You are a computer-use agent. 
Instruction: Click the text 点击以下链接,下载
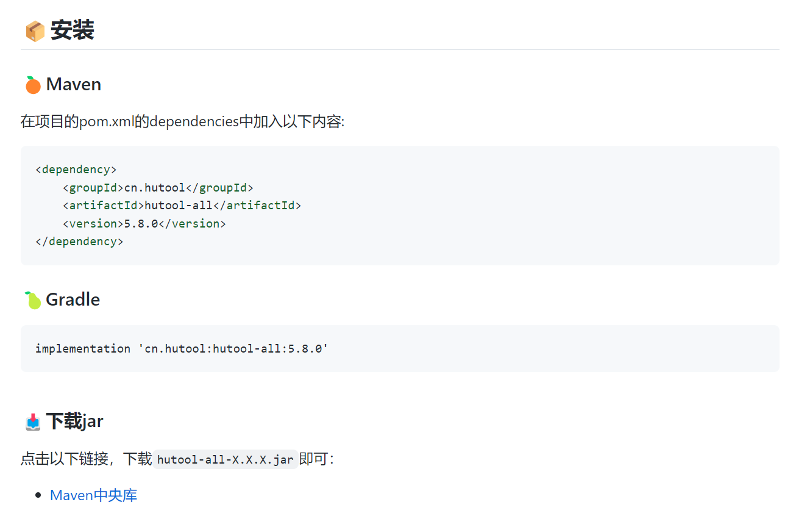point(86,459)
